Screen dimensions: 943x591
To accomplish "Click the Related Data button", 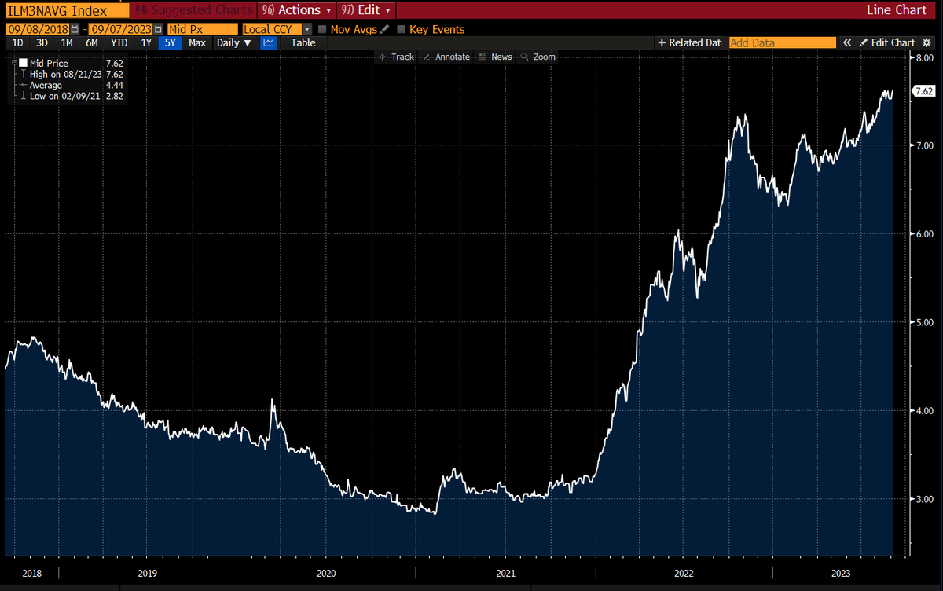I will point(689,42).
